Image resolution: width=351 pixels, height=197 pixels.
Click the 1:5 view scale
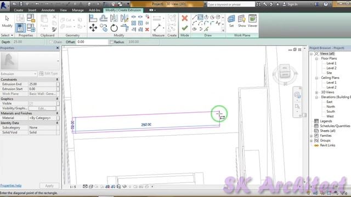pos(73,187)
